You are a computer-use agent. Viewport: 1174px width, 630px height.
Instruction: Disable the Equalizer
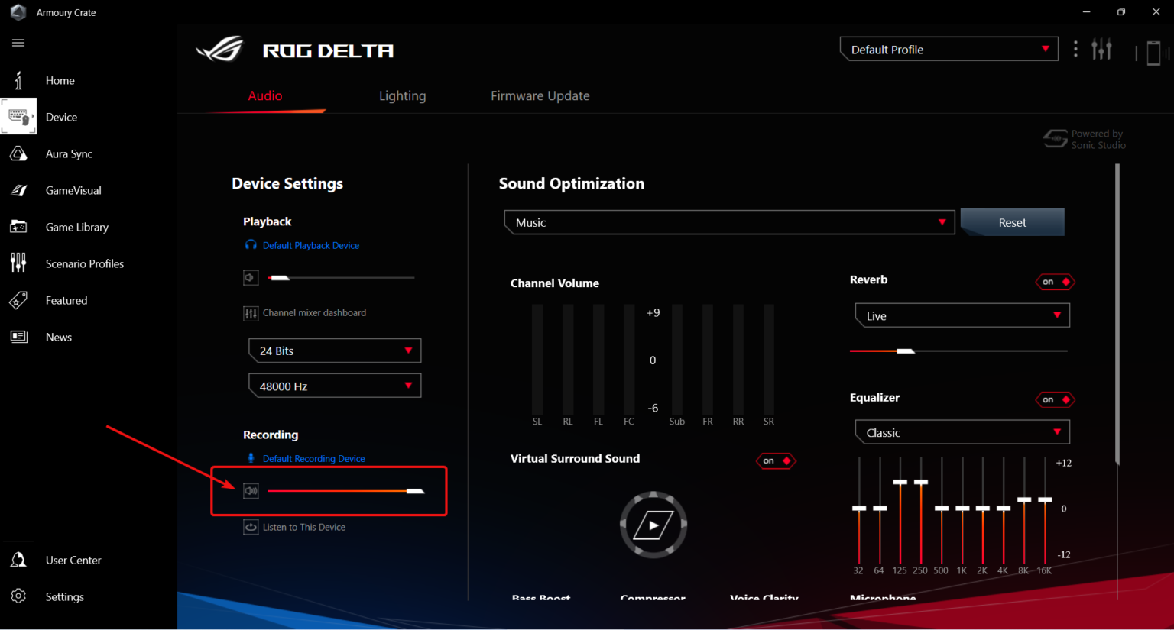coord(1055,399)
